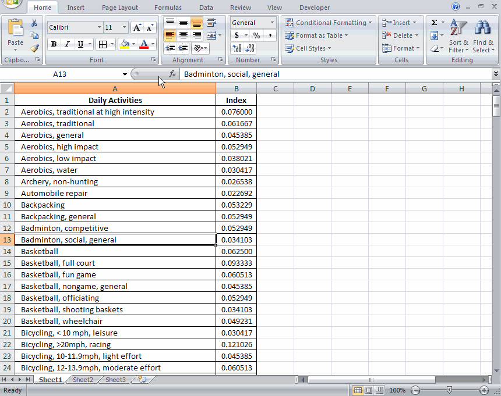
Task: Apply the Percent Style format
Action: point(257,35)
